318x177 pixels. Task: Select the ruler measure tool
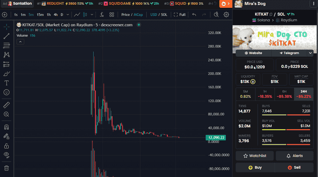pyautogui.click(x=6, y=105)
